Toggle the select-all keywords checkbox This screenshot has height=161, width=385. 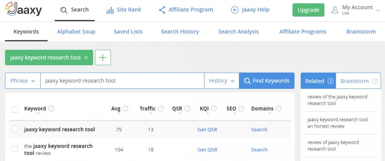pos(15,109)
